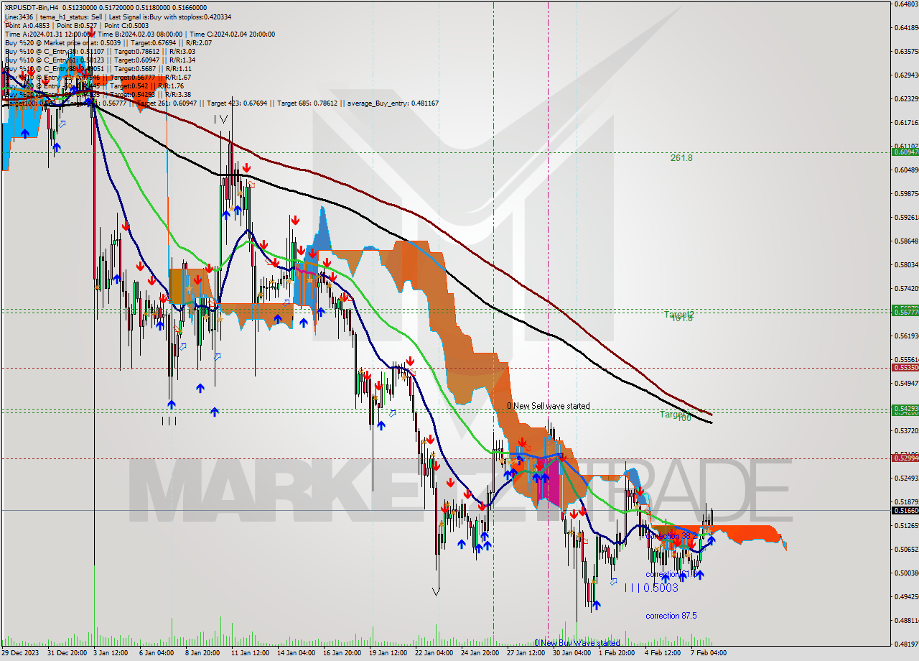The width and height of the screenshot is (919, 661).
Task: Click the 'V' wave label below 22 Jan low
Action: point(436,591)
